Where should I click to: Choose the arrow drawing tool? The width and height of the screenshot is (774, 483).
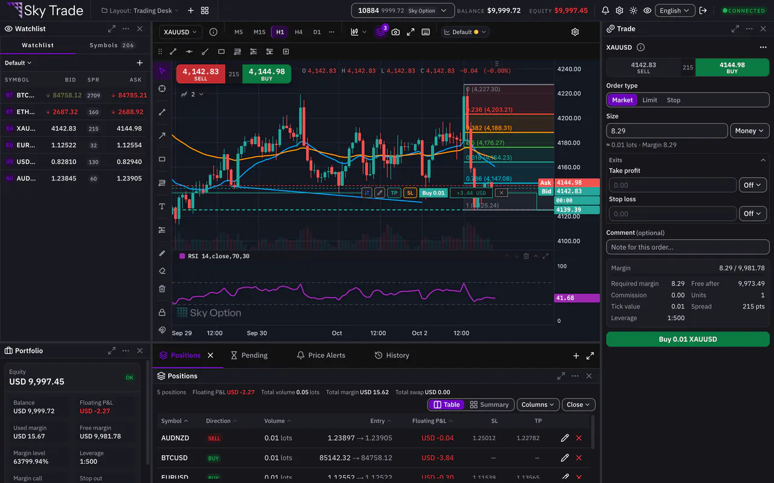(162, 136)
